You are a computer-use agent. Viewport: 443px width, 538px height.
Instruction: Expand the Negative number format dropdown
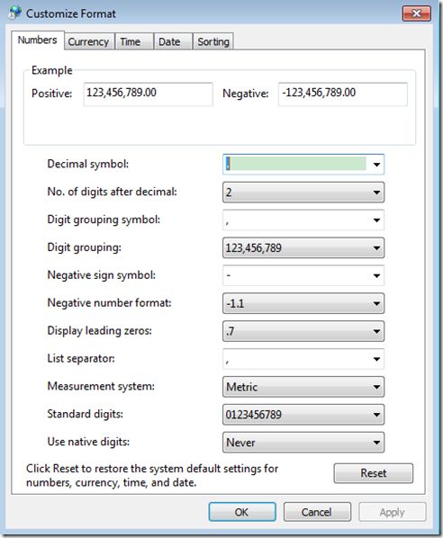pyautogui.click(x=303, y=303)
